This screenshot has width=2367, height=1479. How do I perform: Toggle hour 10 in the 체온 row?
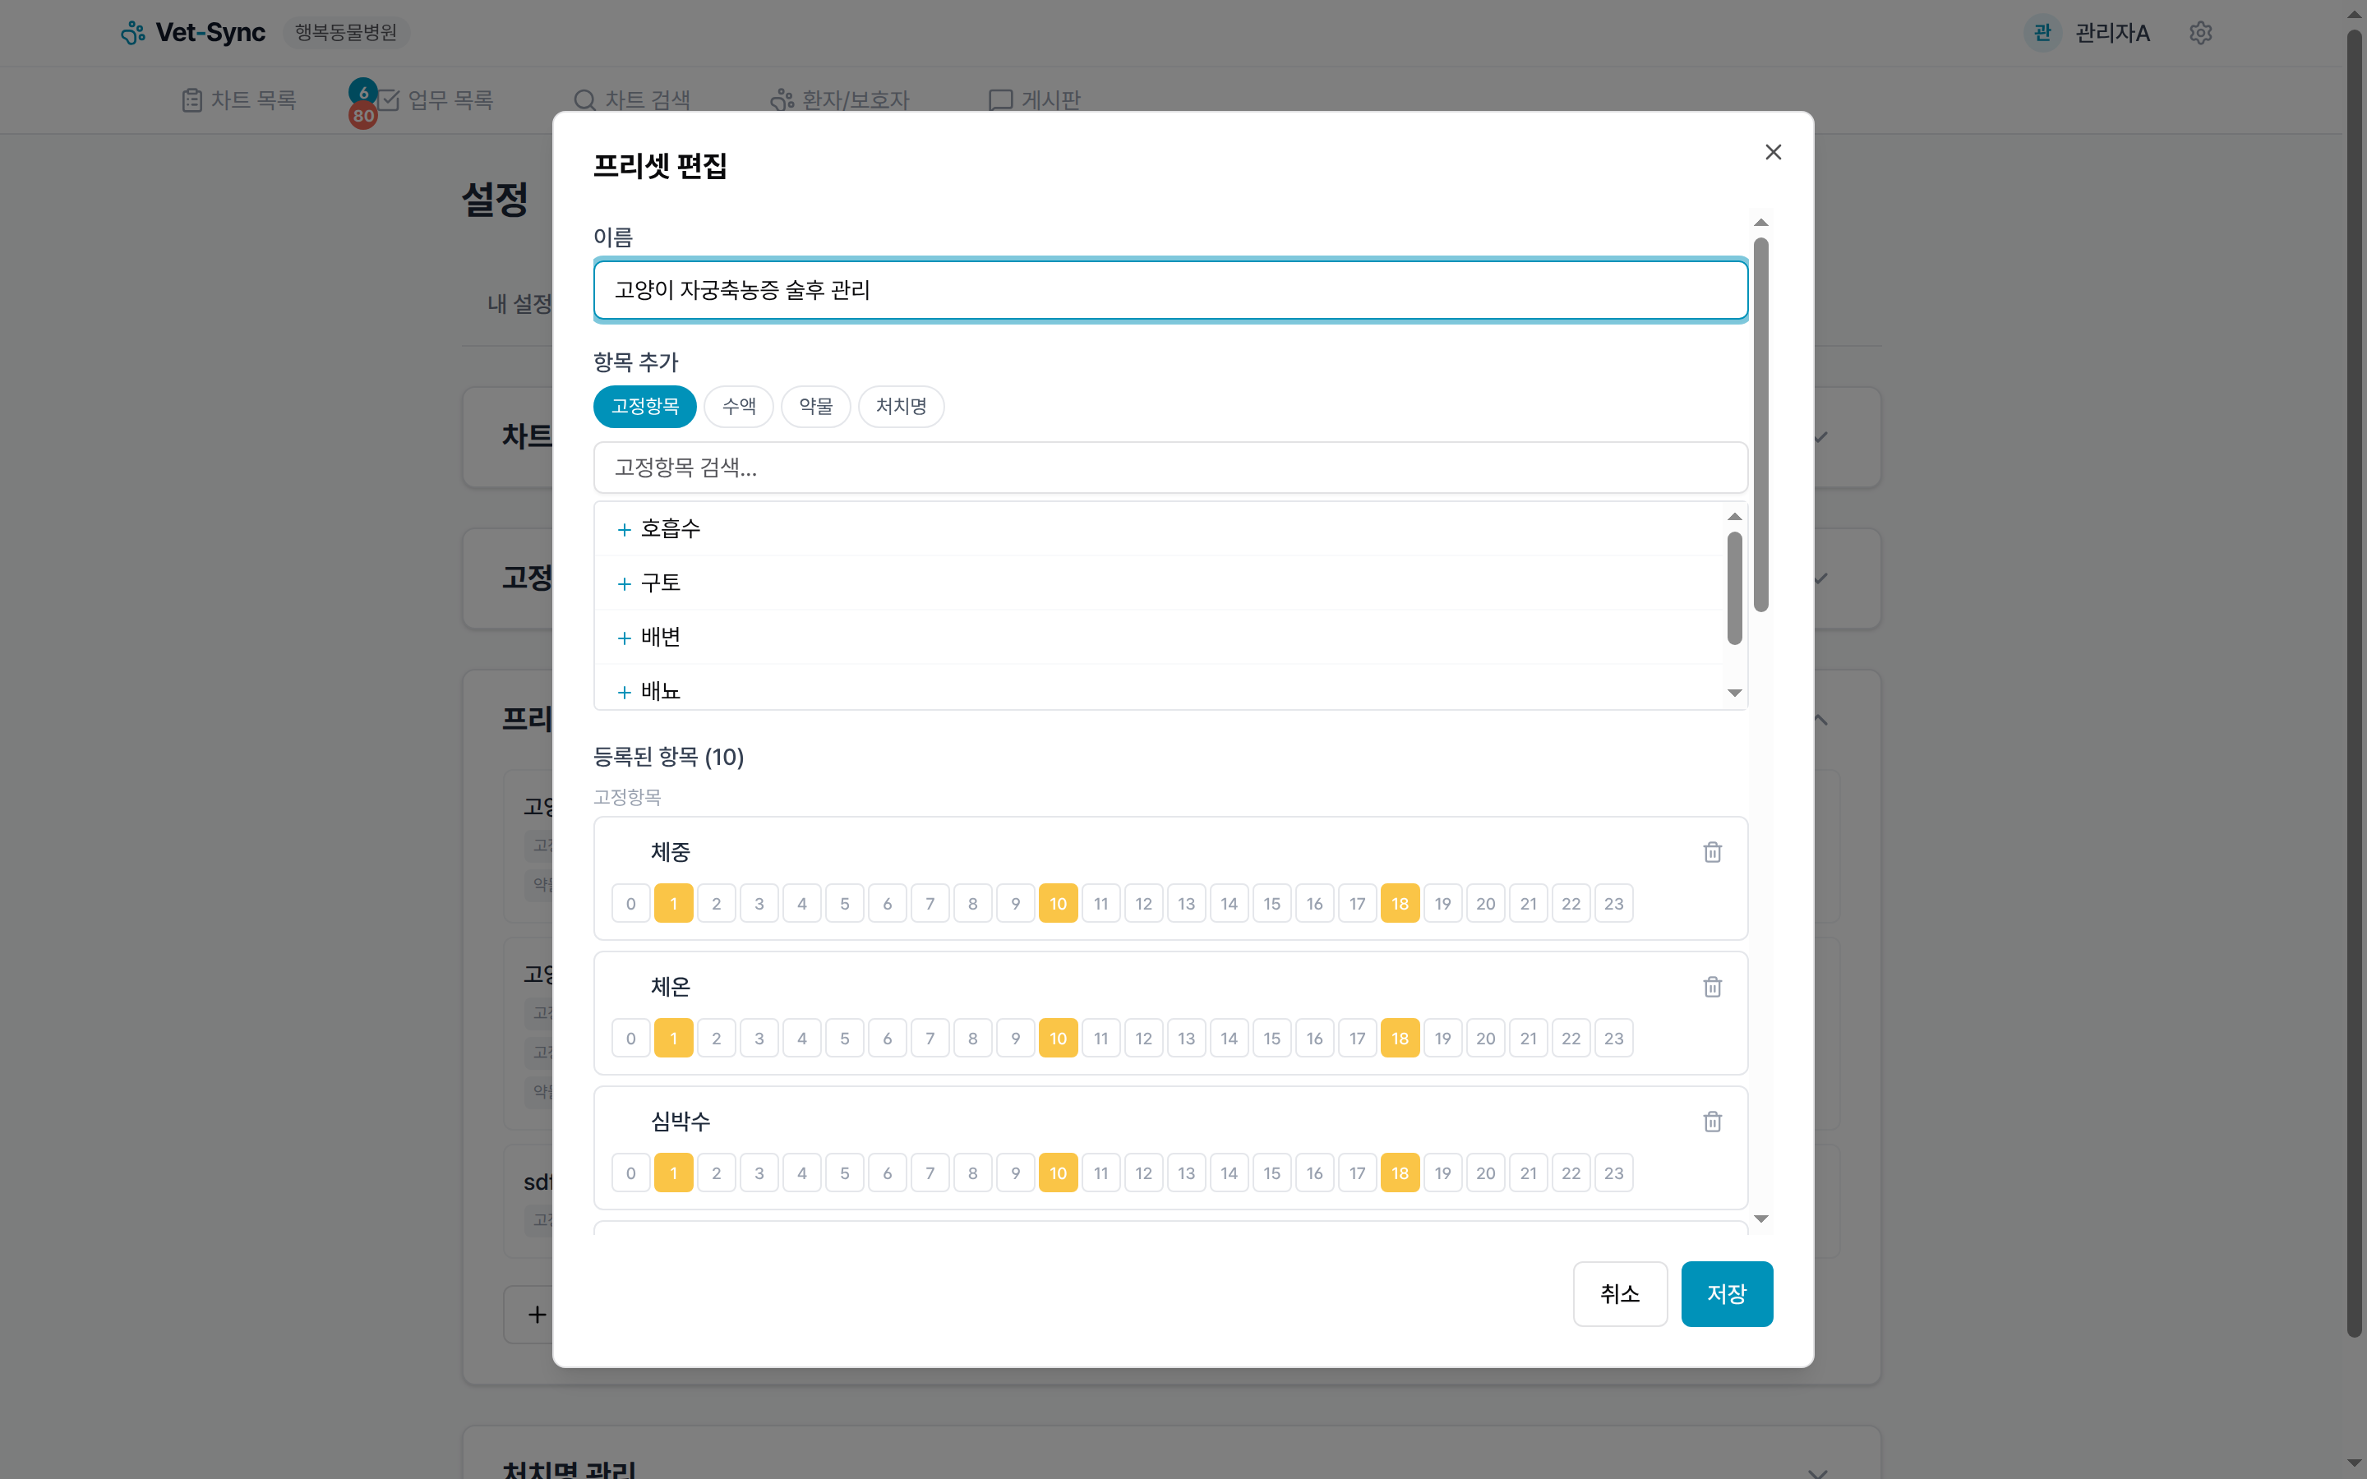click(1057, 1038)
